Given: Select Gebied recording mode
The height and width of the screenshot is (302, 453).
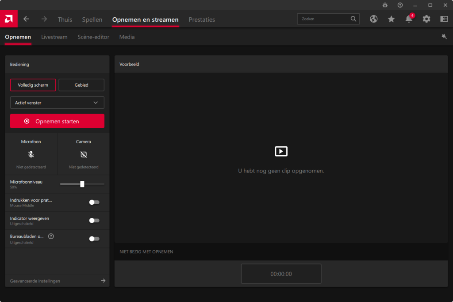Looking at the screenshot, I should pos(81,85).
